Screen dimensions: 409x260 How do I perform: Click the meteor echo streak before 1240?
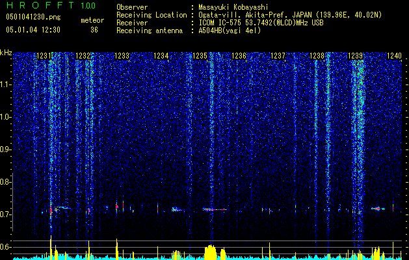pyautogui.click(x=378, y=209)
